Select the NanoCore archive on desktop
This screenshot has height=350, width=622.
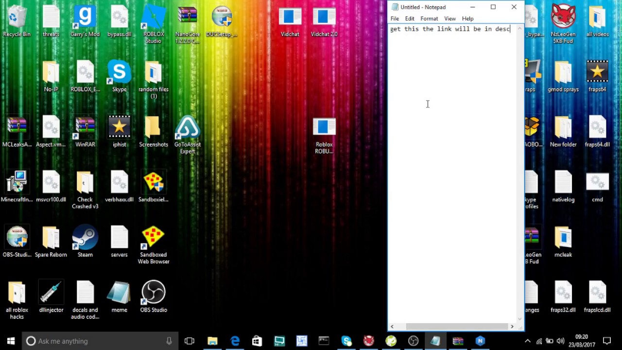(187, 25)
